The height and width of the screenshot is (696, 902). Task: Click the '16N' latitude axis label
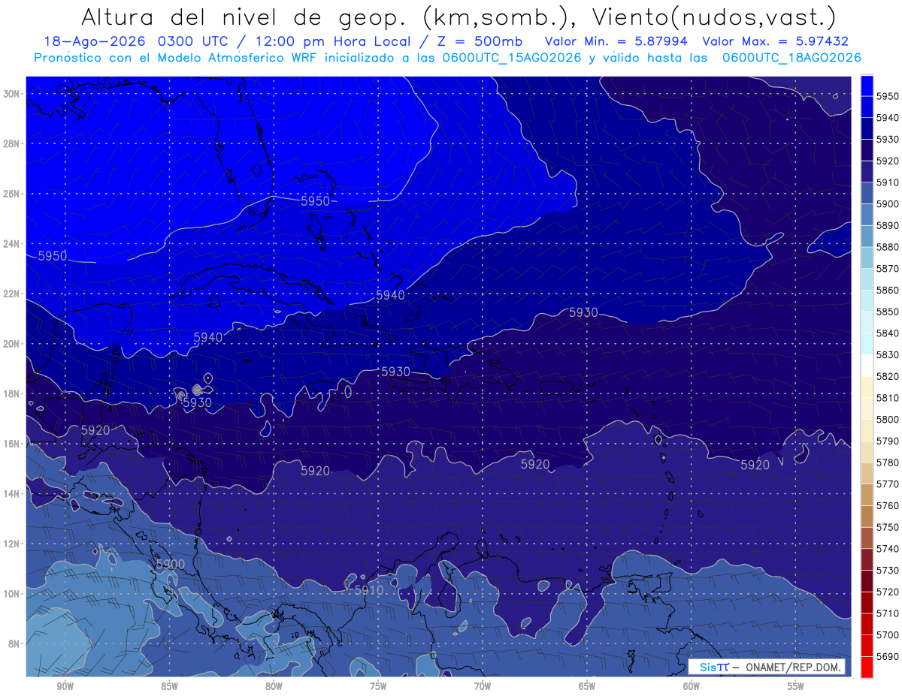pos(13,444)
